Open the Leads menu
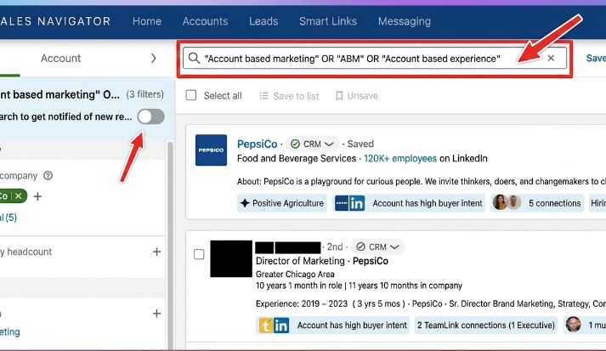 tap(263, 21)
